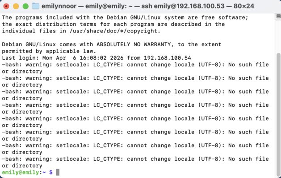281x178 pixels.
Task: Minimize the window using the yellow button
Action: click(16, 7)
